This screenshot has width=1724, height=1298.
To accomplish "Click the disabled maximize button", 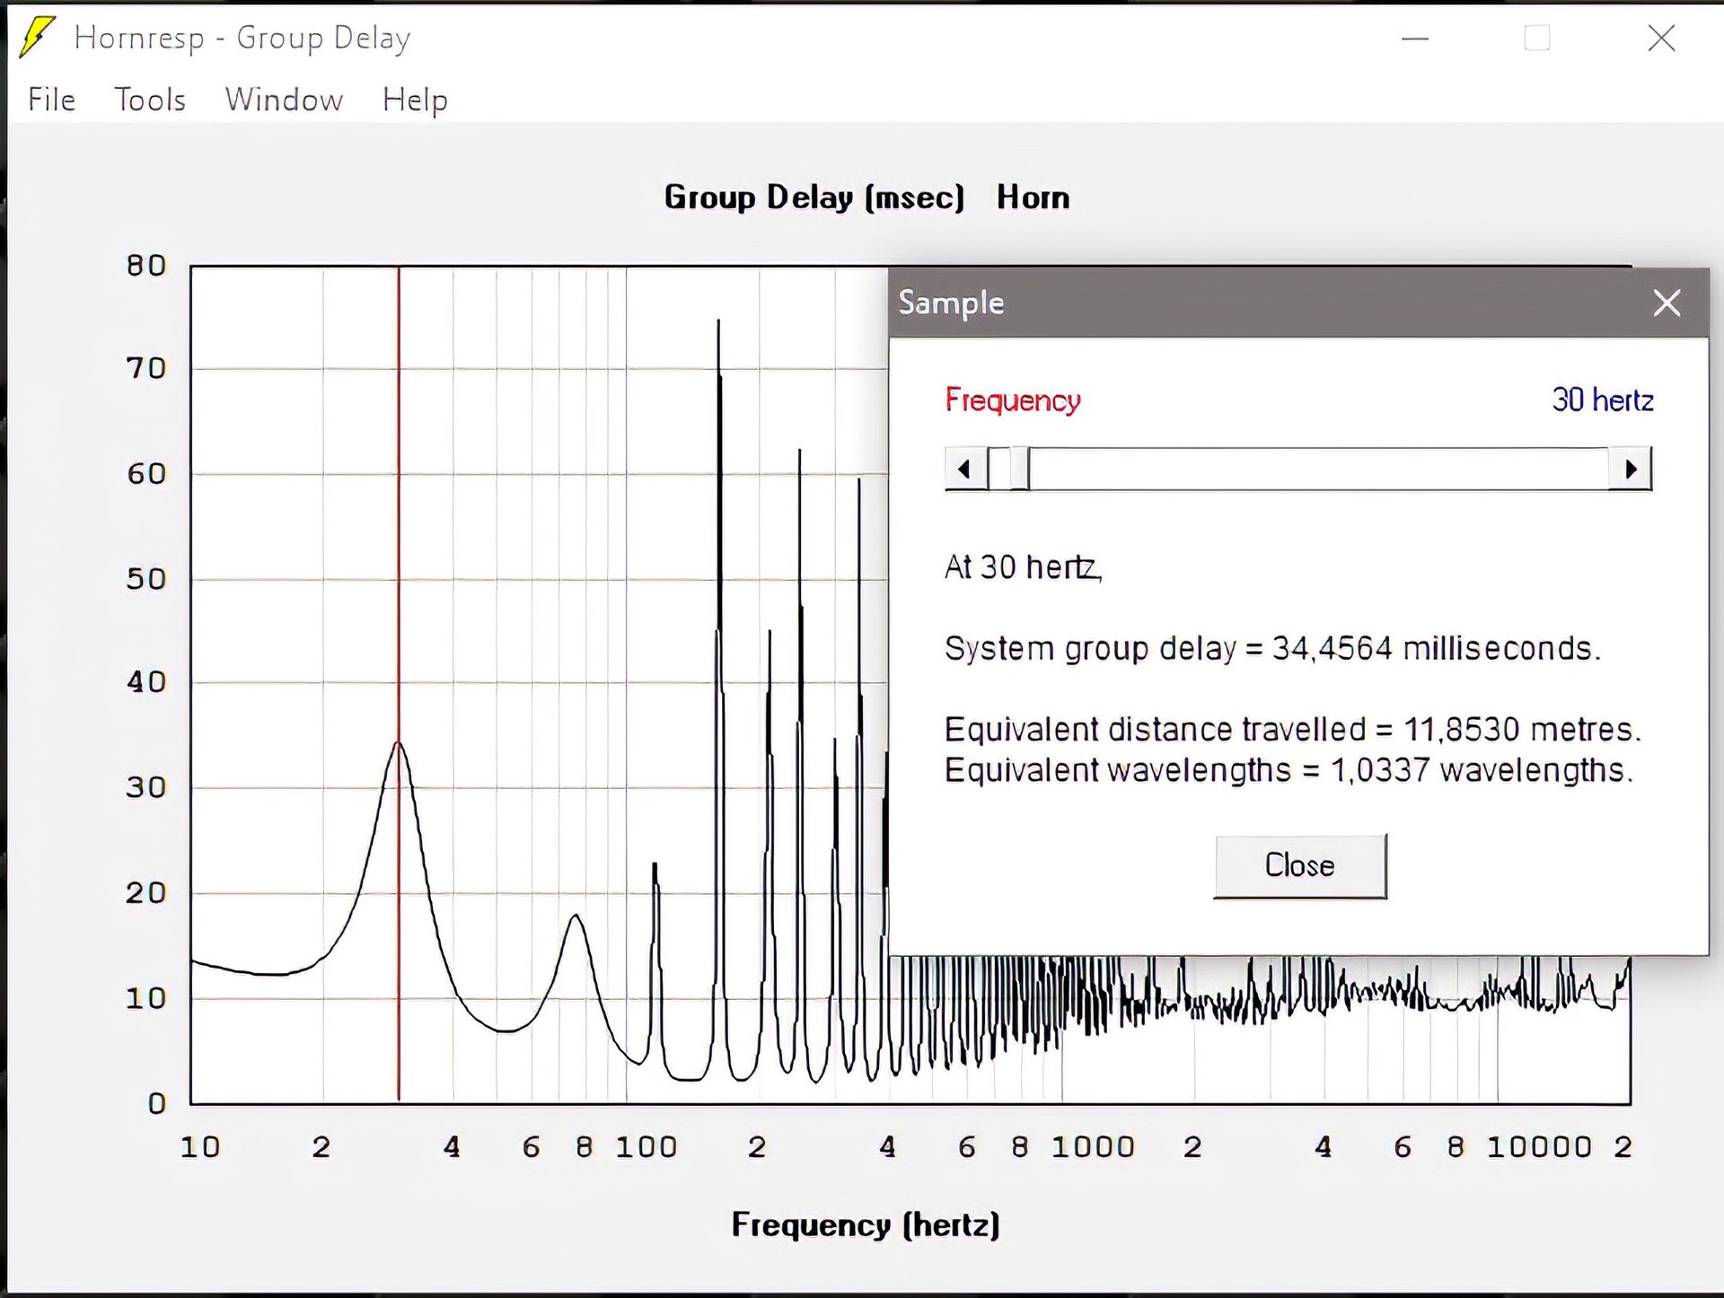I will click(x=1537, y=39).
